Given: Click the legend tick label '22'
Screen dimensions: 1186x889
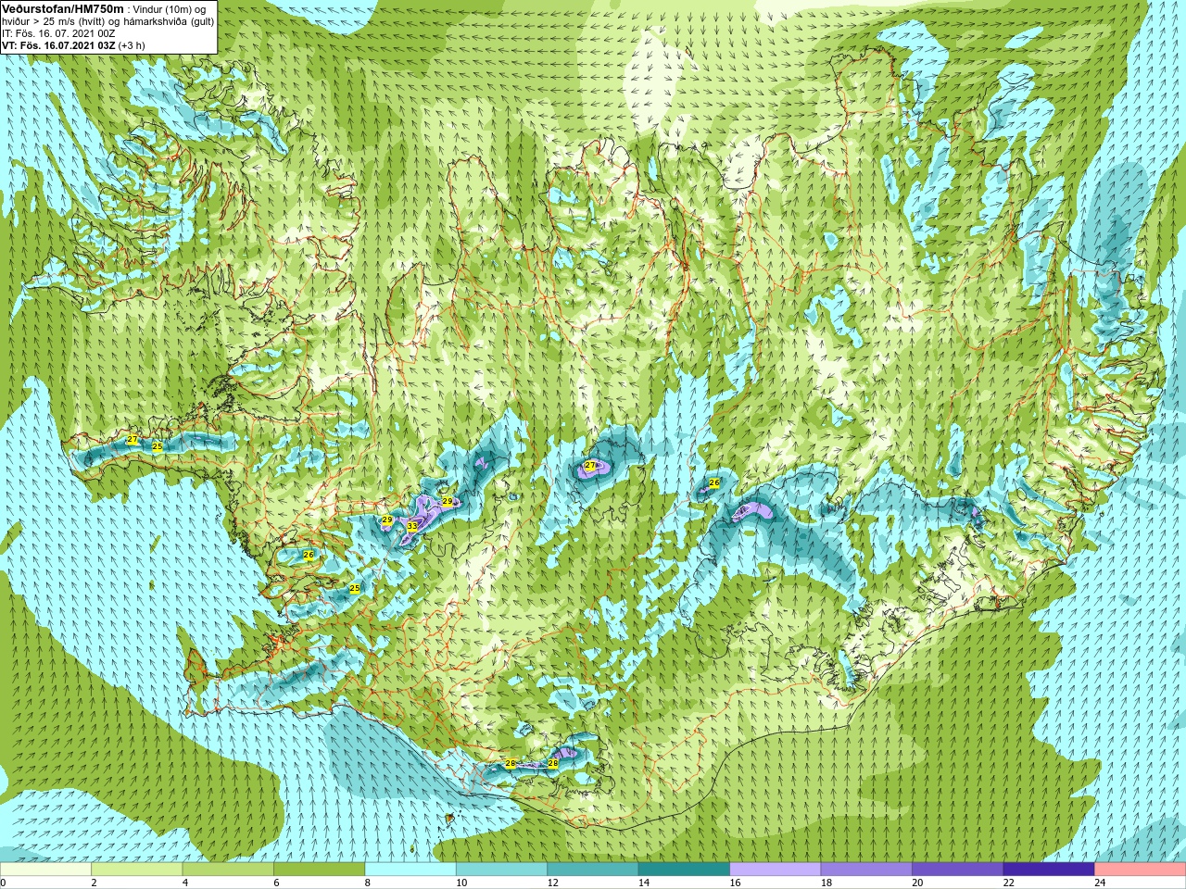Looking at the screenshot, I should [1009, 883].
